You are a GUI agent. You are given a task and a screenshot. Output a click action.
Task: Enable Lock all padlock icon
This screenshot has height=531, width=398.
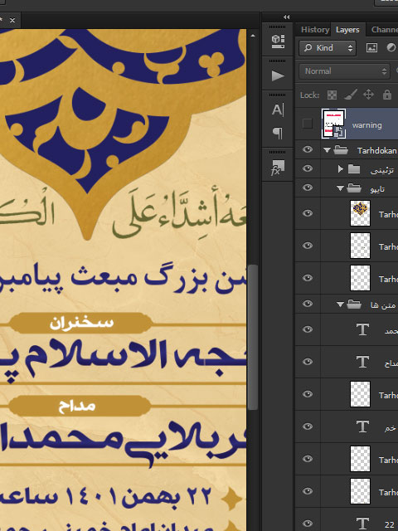point(387,95)
